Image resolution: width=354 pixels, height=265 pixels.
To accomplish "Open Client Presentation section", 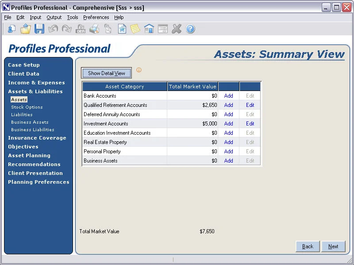I will [x=35, y=173].
